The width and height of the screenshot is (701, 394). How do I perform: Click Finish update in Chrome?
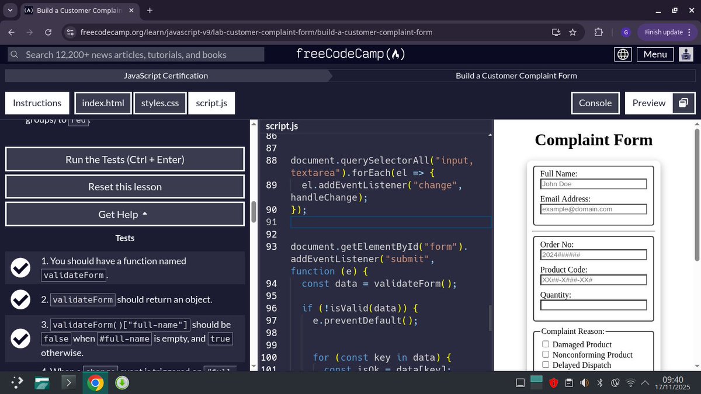tap(667, 32)
